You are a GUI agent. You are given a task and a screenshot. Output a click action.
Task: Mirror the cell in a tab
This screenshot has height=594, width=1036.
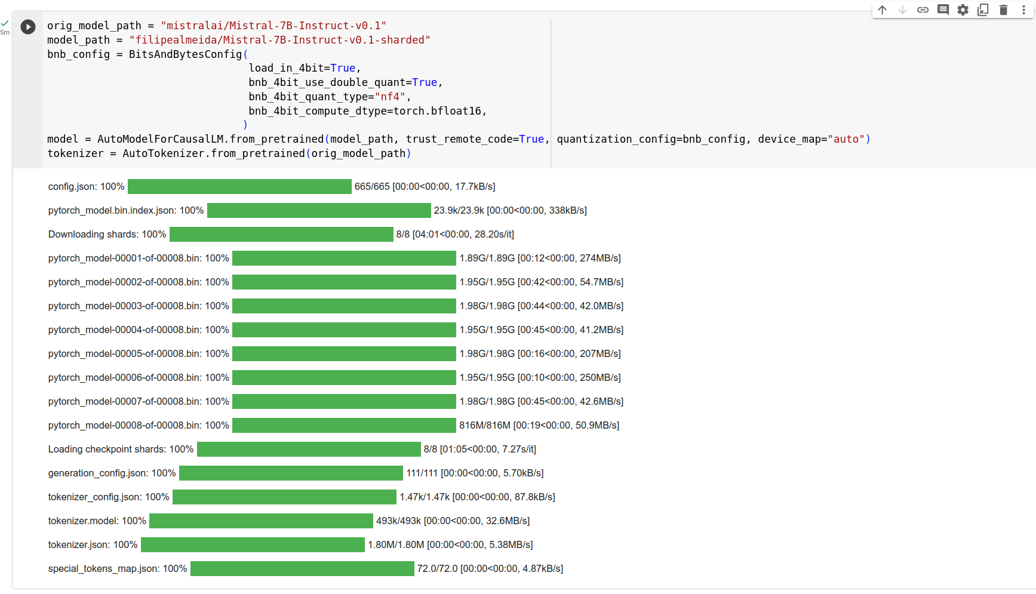pos(983,10)
